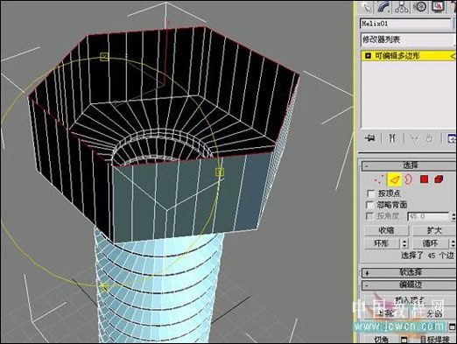Screen dimensions: 457x344
Task: Expand the 软选择 rollout
Action: [409, 272]
